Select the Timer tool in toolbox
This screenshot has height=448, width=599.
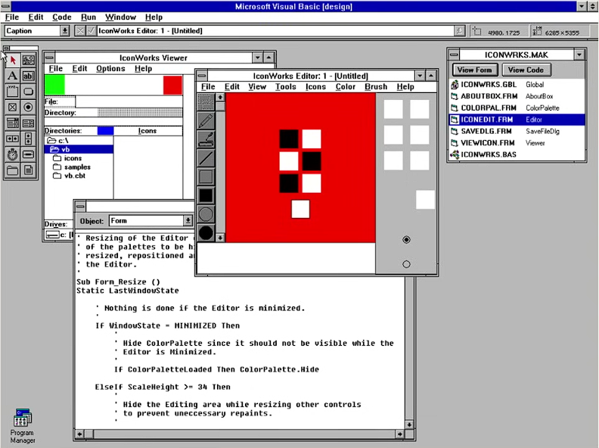pyautogui.click(x=13, y=154)
